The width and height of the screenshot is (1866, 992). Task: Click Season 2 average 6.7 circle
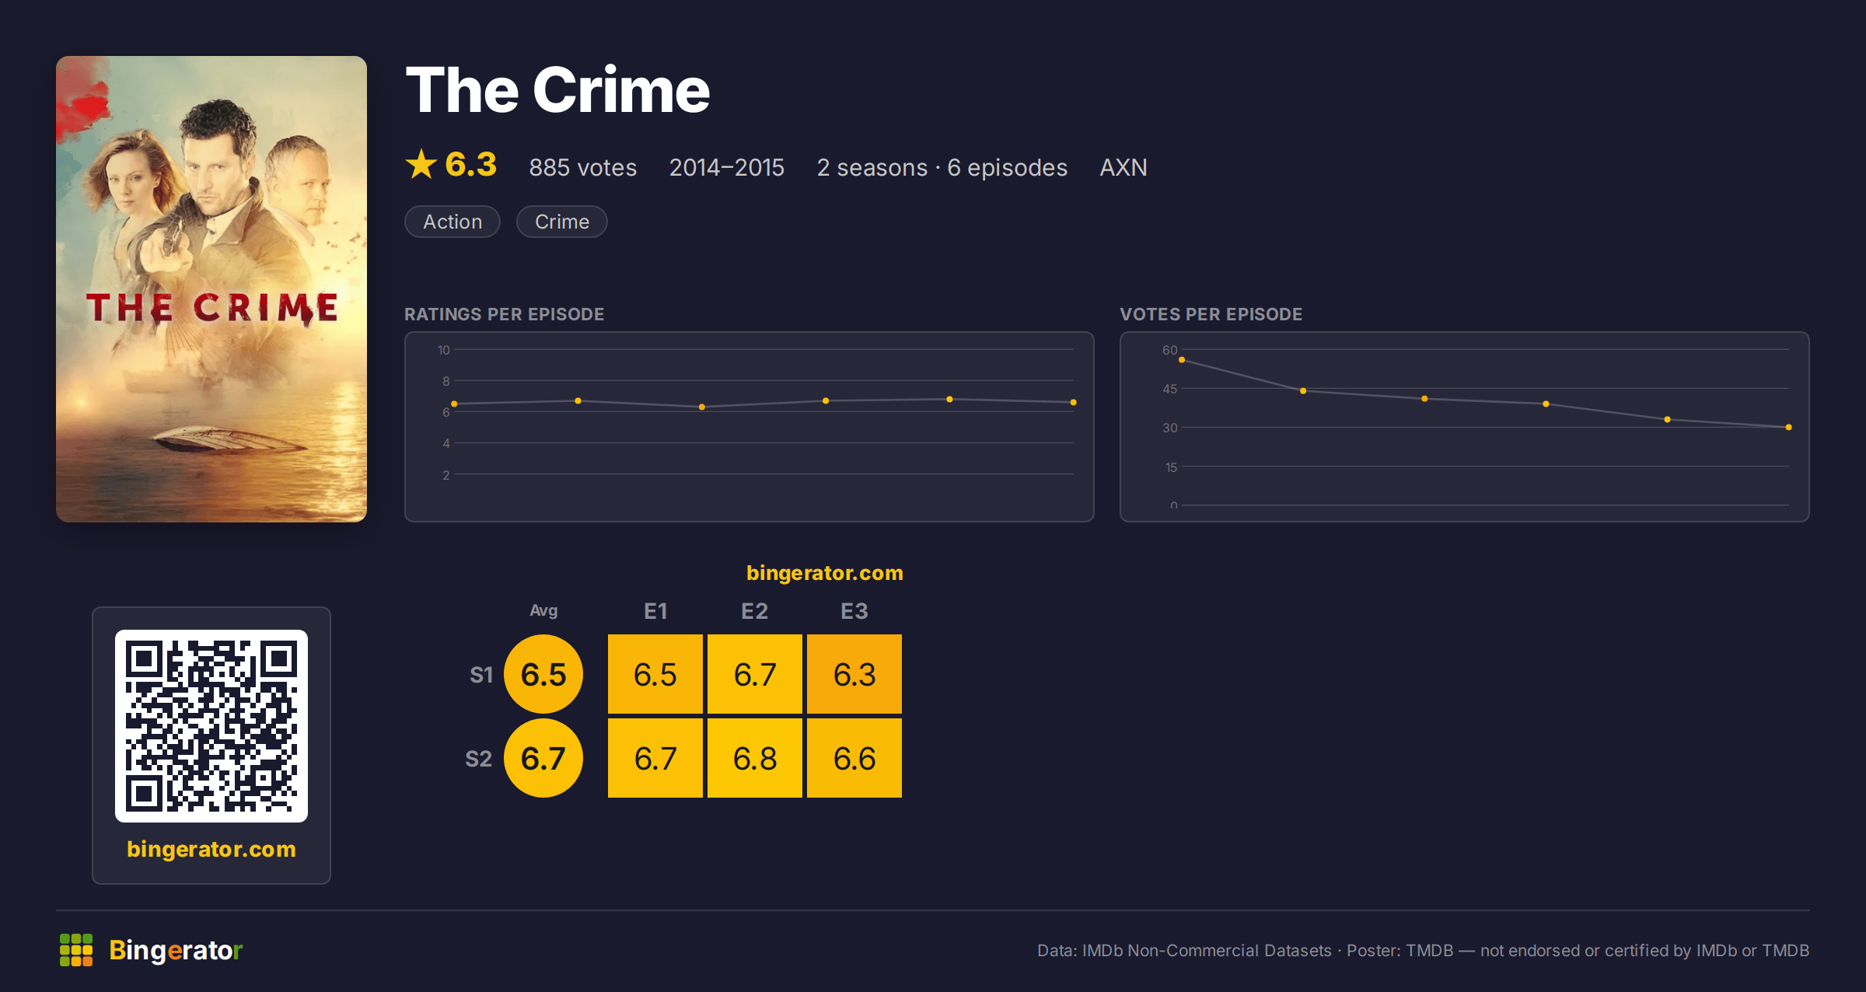(x=543, y=758)
